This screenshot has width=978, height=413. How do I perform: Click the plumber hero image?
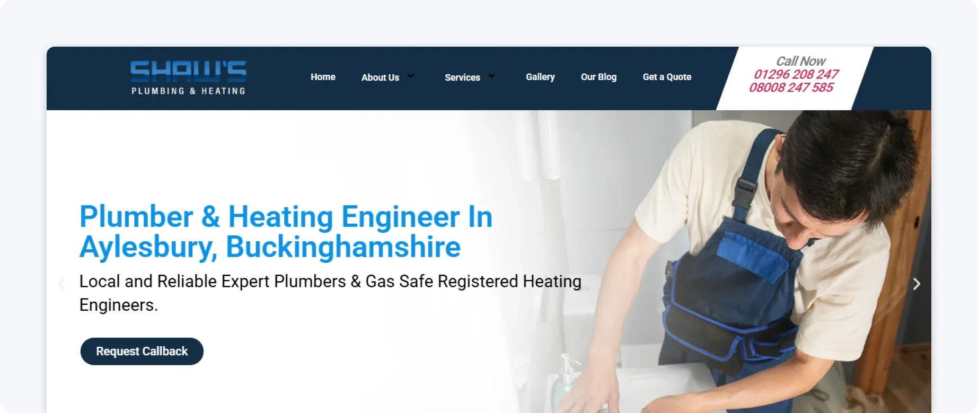[x=769, y=260]
